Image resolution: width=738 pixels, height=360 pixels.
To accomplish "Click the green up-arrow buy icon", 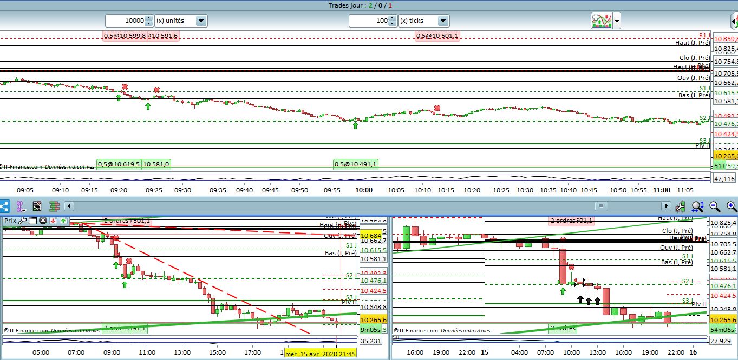I will (63, 221).
